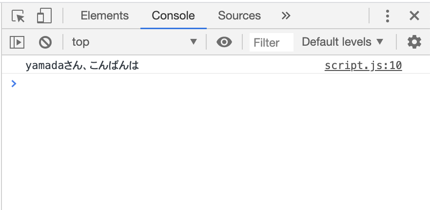Close the DevTools panel
Screen dimensions: 430x210
pyautogui.click(x=414, y=16)
